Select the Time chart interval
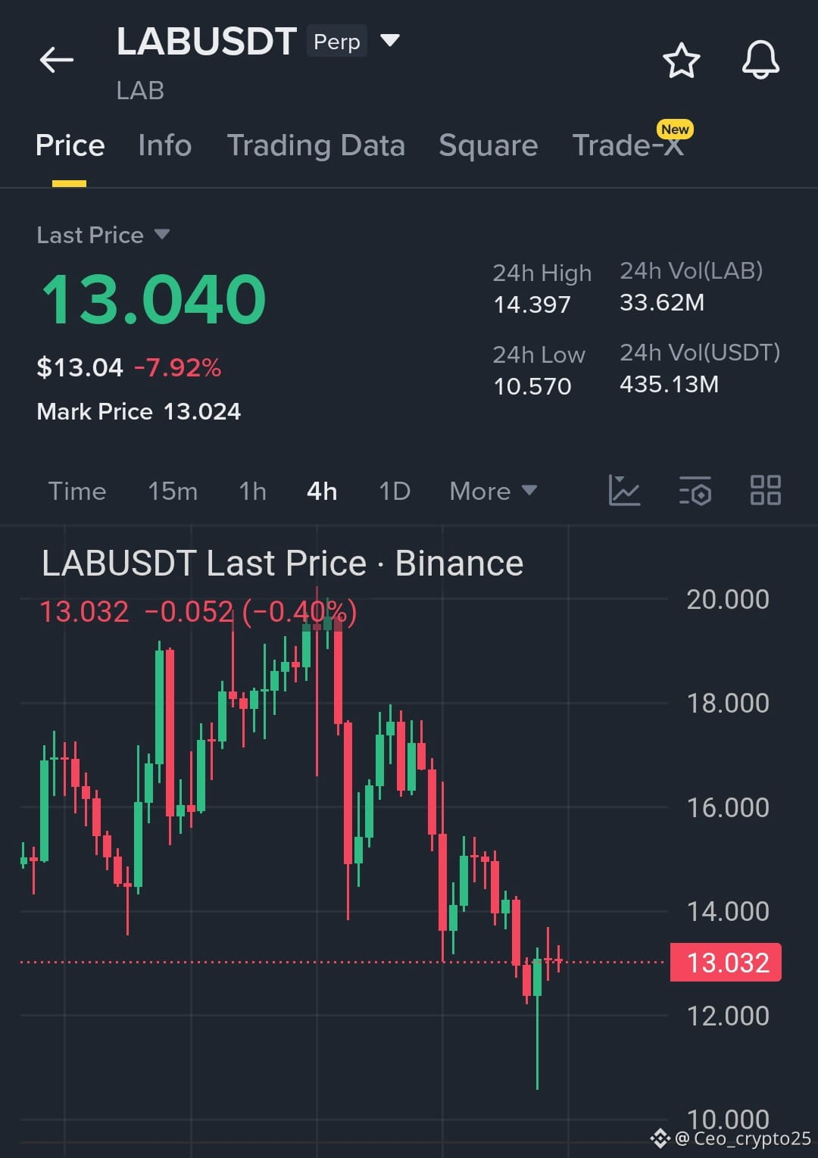The height and width of the screenshot is (1158, 818). 77,491
